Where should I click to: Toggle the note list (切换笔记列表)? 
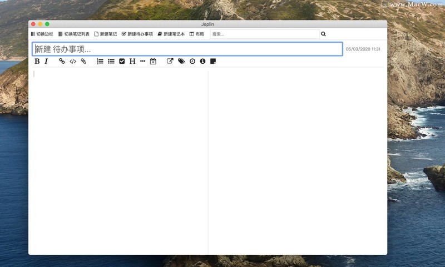tap(74, 34)
